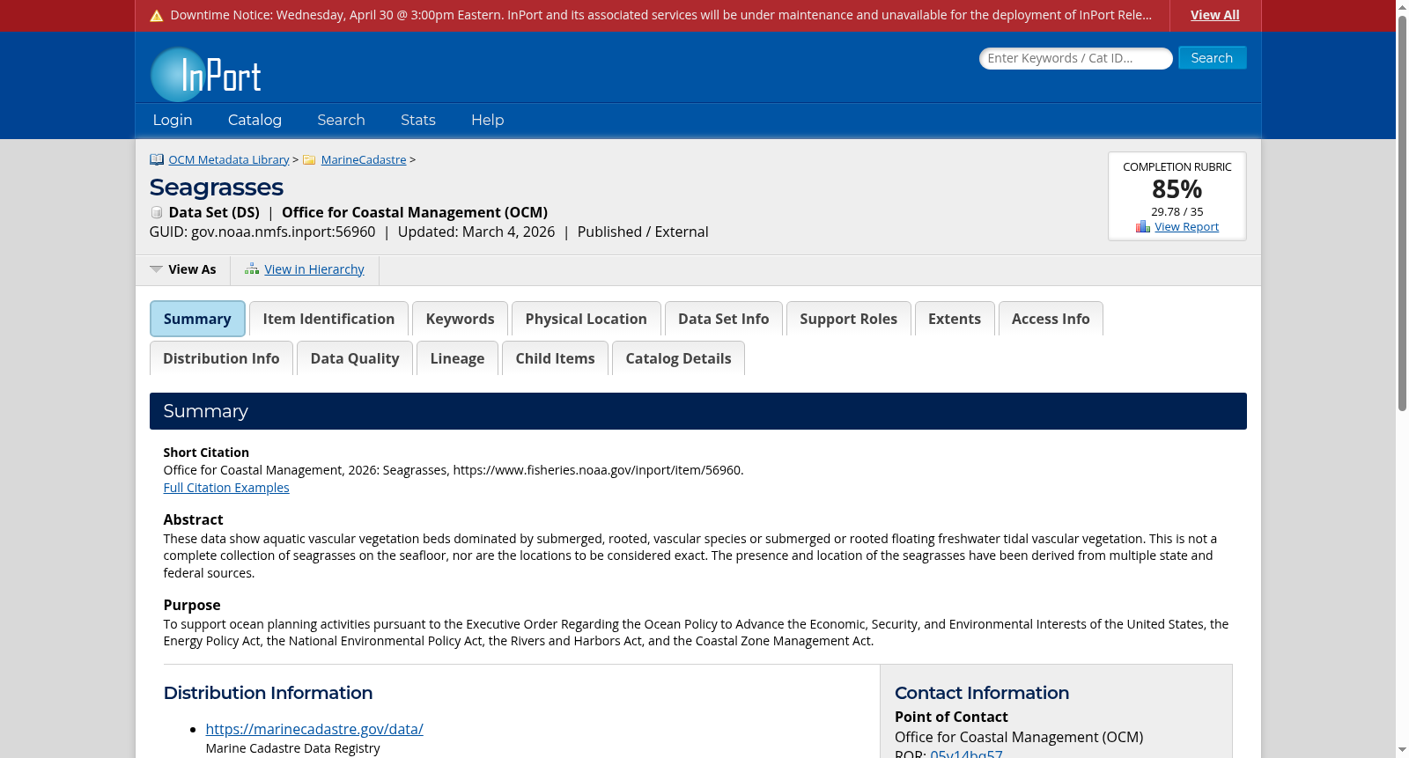This screenshot has height=758, width=1409.
Task: Click the Marine Cadastre Data Registry text
Action: point(293,748)
